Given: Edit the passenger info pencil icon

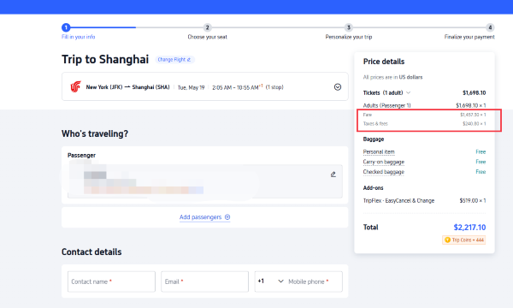Looking at the screenshot, I should pos(333,175).
